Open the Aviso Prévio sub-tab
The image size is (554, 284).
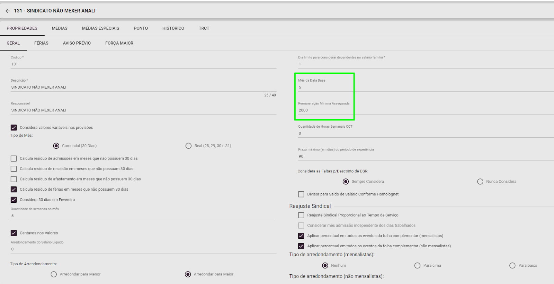(x=77, y=43)
